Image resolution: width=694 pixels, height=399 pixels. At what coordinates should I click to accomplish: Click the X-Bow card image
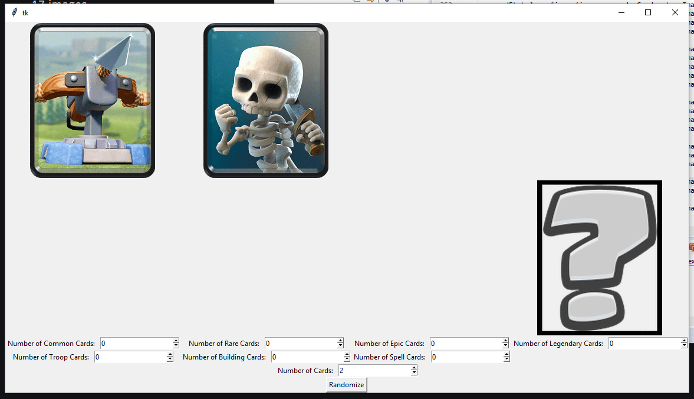93,100
